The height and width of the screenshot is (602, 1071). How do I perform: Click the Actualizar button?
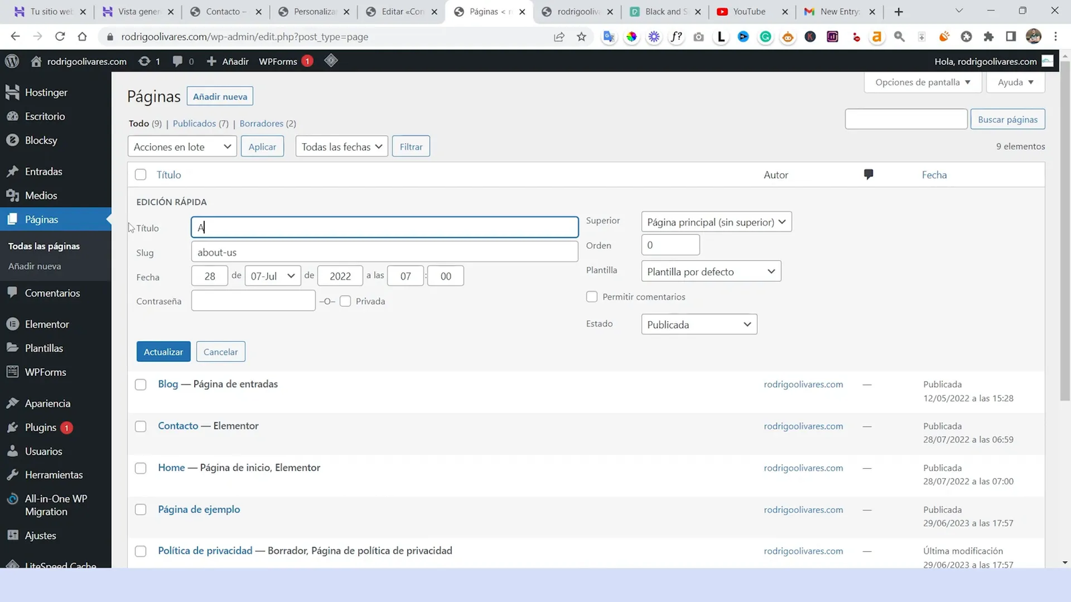(163, 351)
